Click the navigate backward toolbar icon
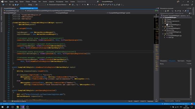This screenshot has height=109, width=195. (x=3, y=5)
